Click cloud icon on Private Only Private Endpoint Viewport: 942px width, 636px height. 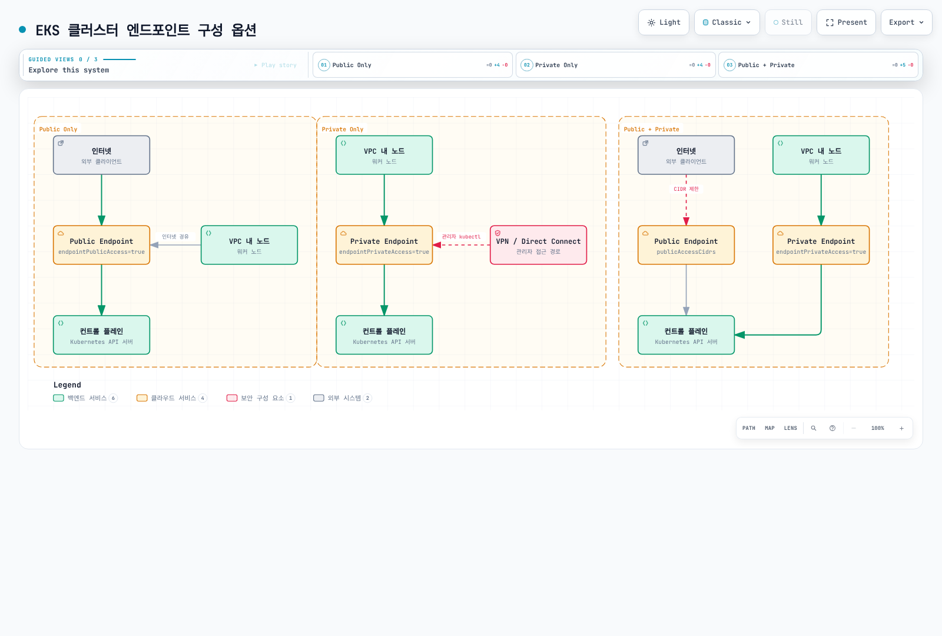[x=343, y=233]
